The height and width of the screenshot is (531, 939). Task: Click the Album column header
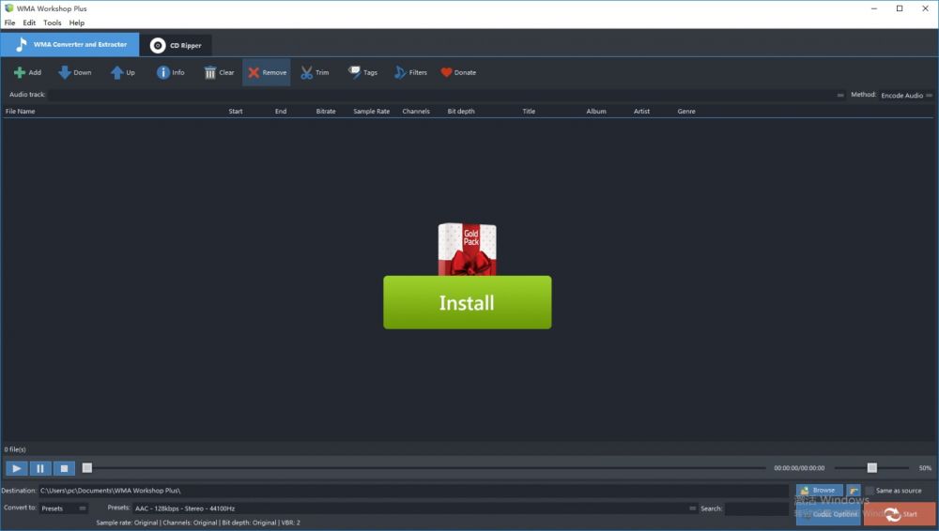pyautogui.click(x=596, y=112)
